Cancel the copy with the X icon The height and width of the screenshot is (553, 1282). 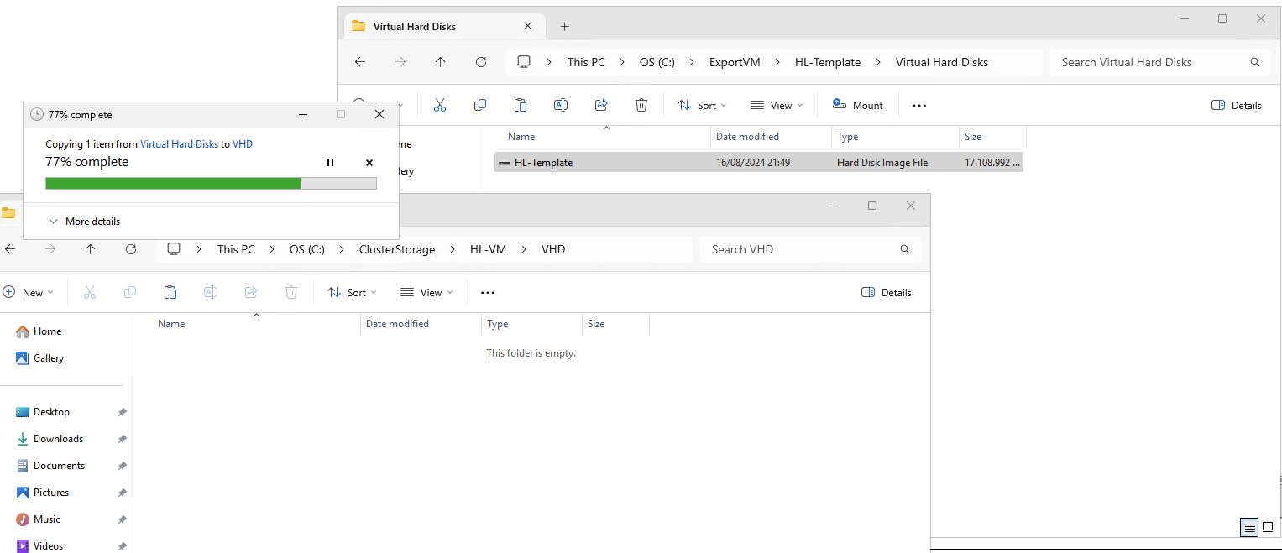click(x=369, y=163)
